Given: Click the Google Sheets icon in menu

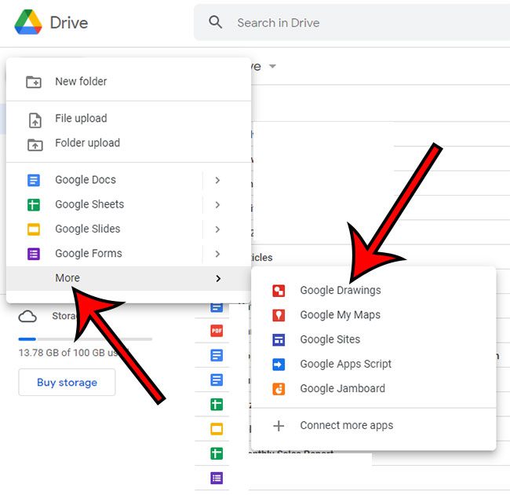Looking at the screenshot, I should point(34,204).
